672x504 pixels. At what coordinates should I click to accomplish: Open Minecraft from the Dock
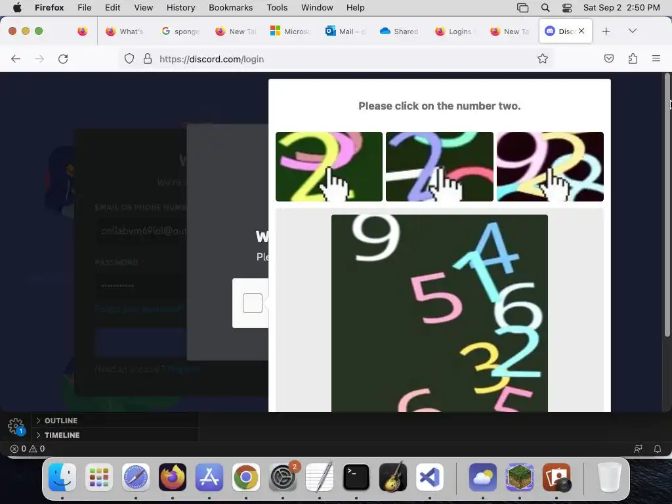point(520,477)
